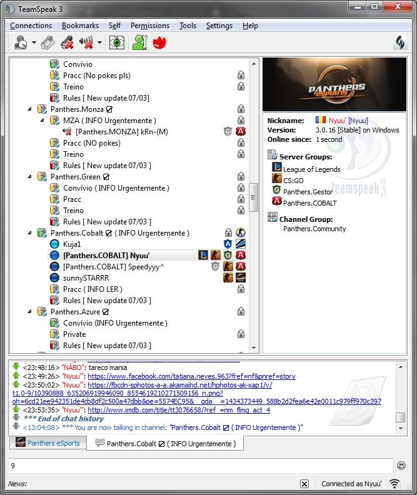Open dropdown arrow beside the mute speakers icon
The height and width of the screenshot is (495, 417).
(99, 43)
